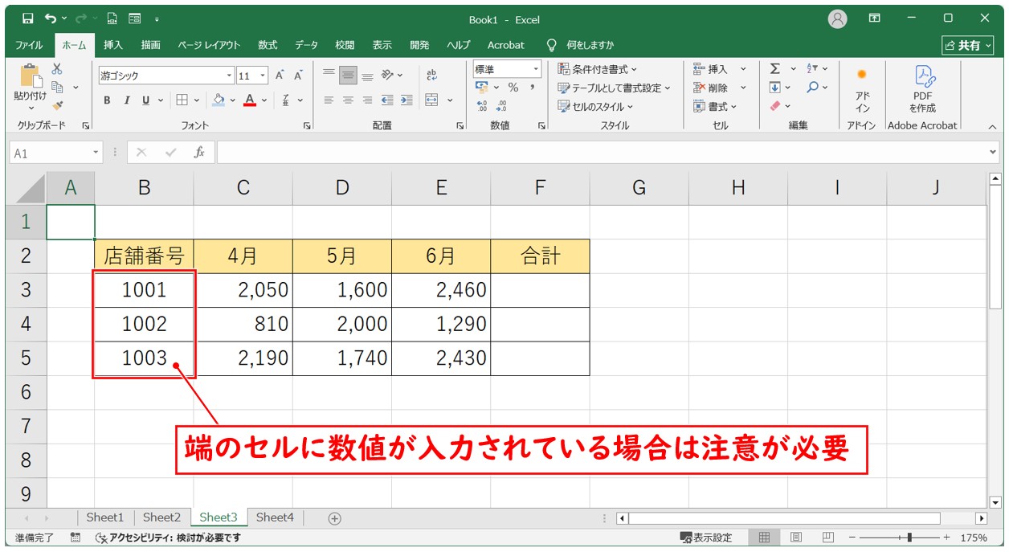This screenshot has height=552, width=1009.
Task: Click the Cut scissors icon
Action: pos(57,69)
